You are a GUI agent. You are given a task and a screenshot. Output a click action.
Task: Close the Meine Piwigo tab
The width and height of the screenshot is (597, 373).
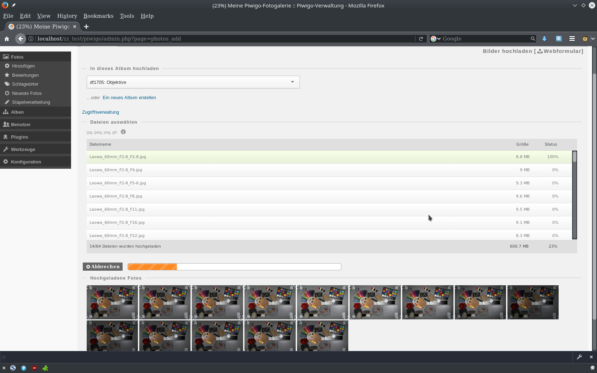coord(75,27)
